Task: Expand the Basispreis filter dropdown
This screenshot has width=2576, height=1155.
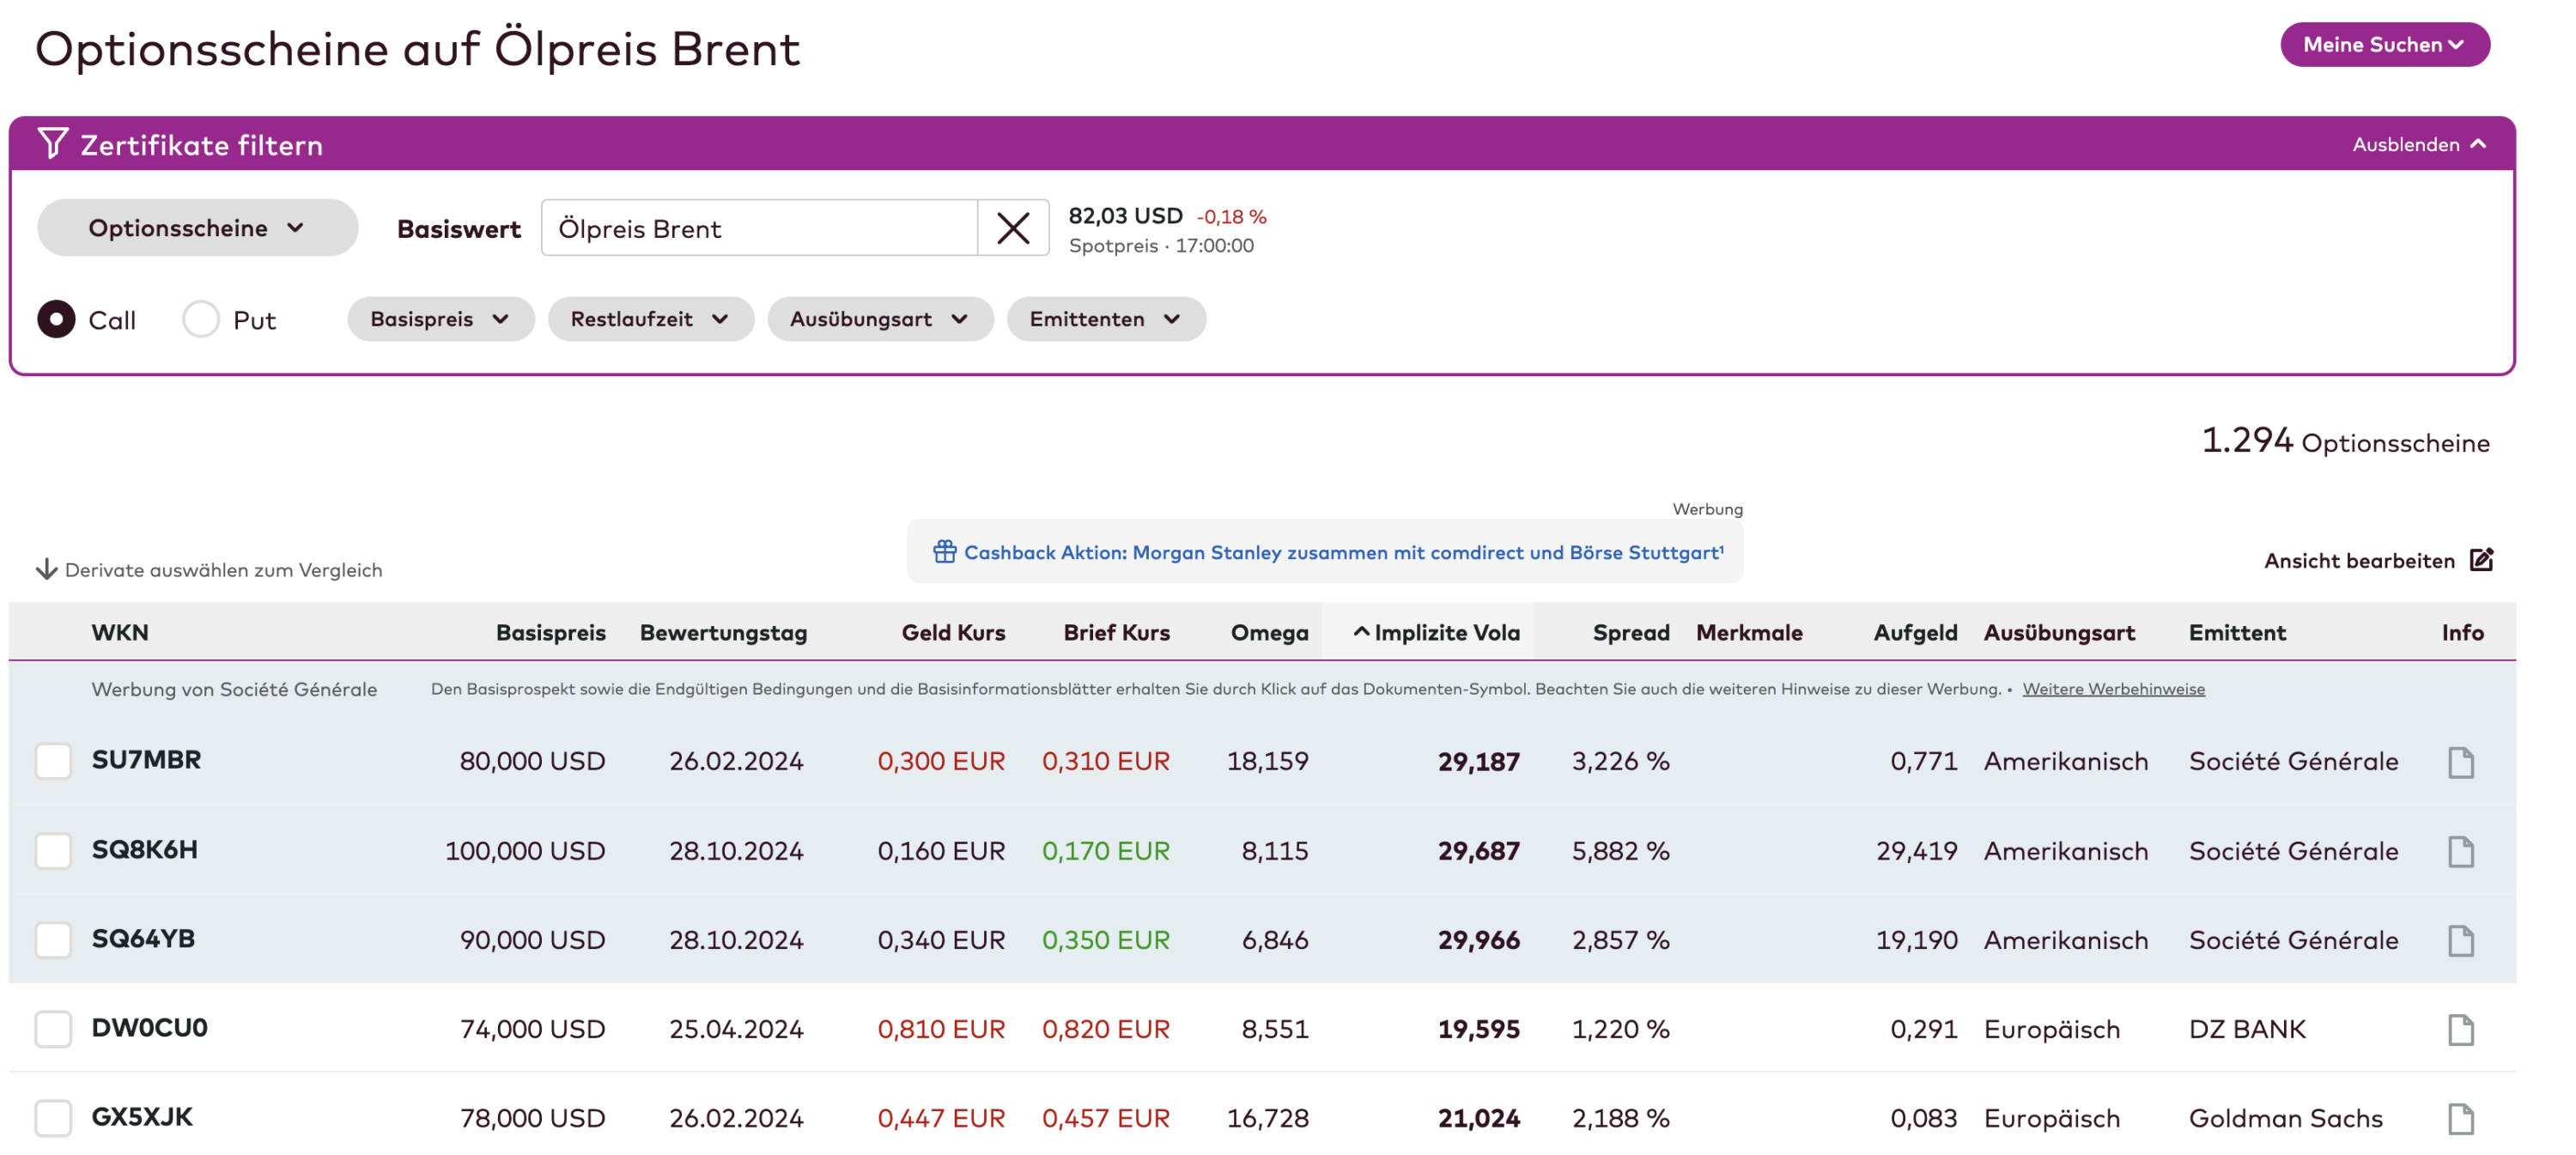Action: point(440,319)
